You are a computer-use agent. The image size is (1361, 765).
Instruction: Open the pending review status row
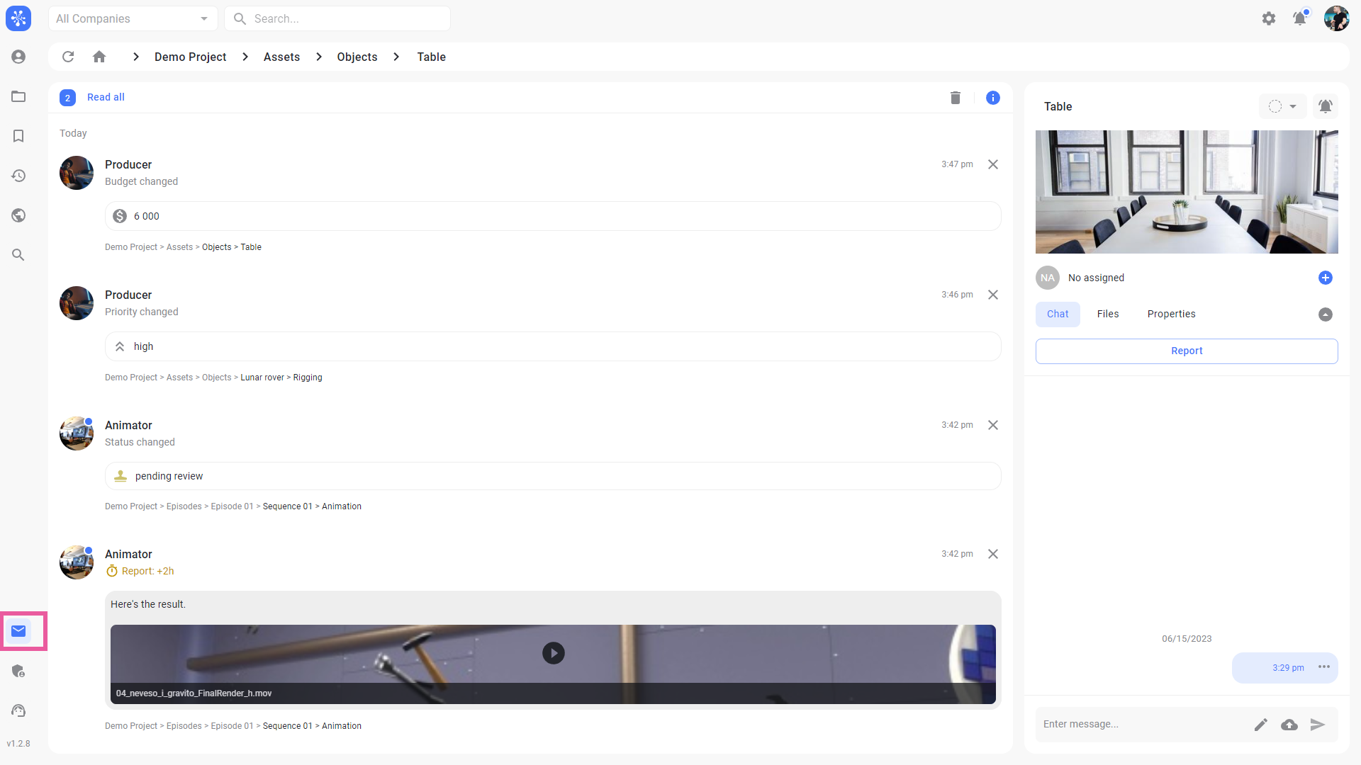(x=553, y=476)
